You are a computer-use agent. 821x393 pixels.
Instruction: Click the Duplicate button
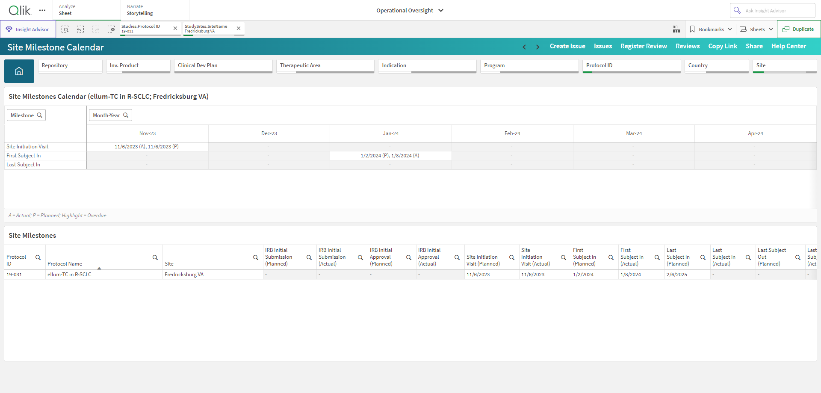click(x=798, y=29)
